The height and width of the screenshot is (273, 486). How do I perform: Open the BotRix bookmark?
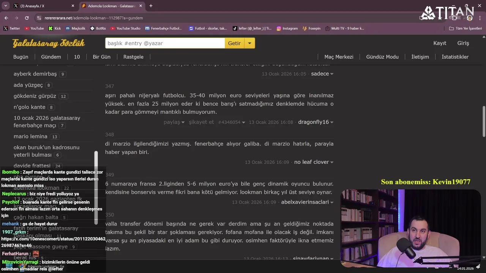pyautogui.click(x=98, y=28)
